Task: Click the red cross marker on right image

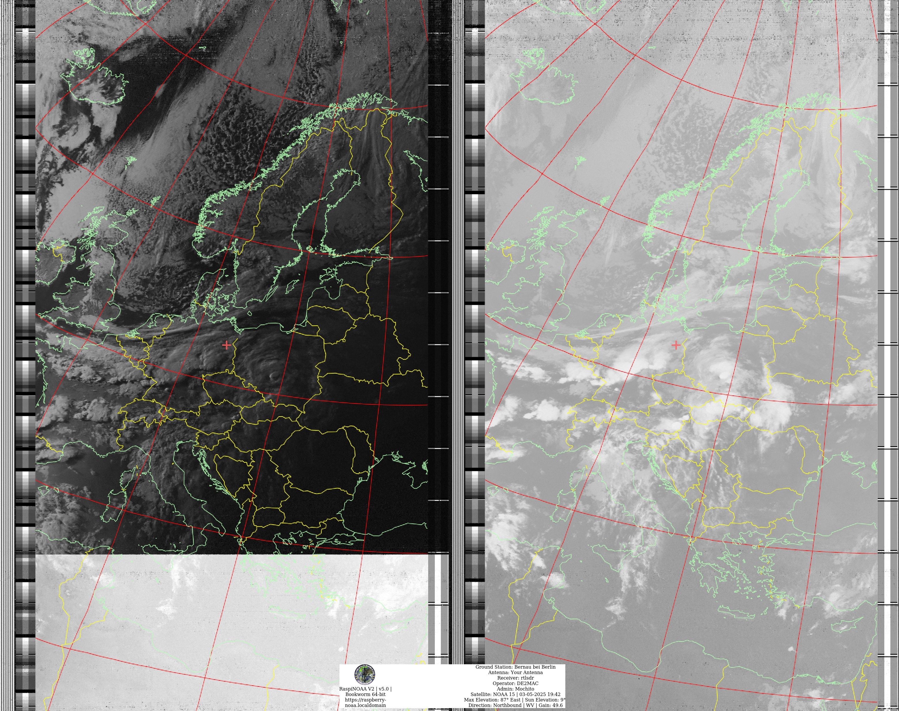Action: click(676, 345)
